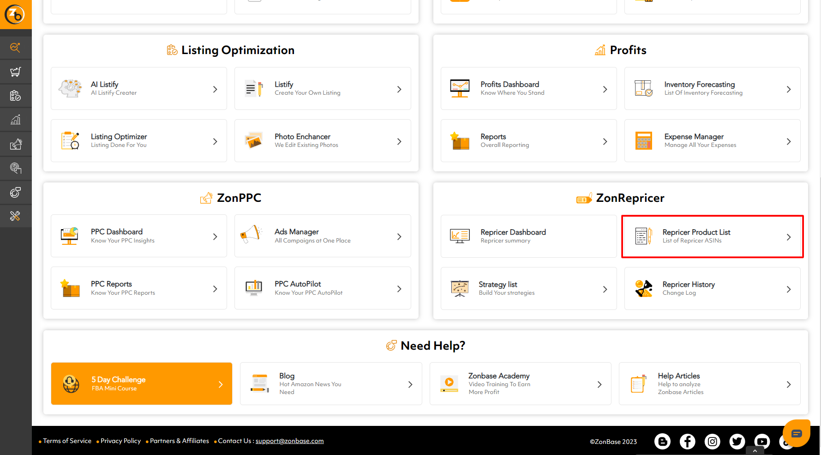Open the 'Photo Enchancer' title

coord(303,136)
